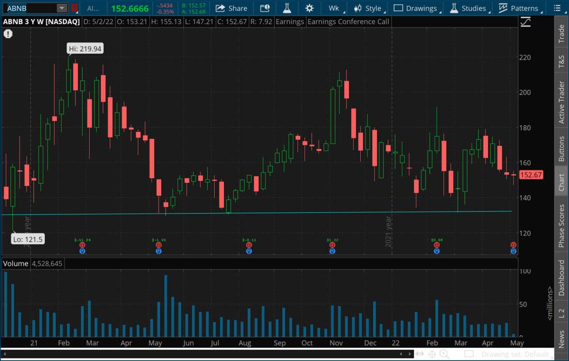This screenshot has width=569, height=361.
Task: Open the News side tab
Action: pyautogui.click(x=561, y=339)
